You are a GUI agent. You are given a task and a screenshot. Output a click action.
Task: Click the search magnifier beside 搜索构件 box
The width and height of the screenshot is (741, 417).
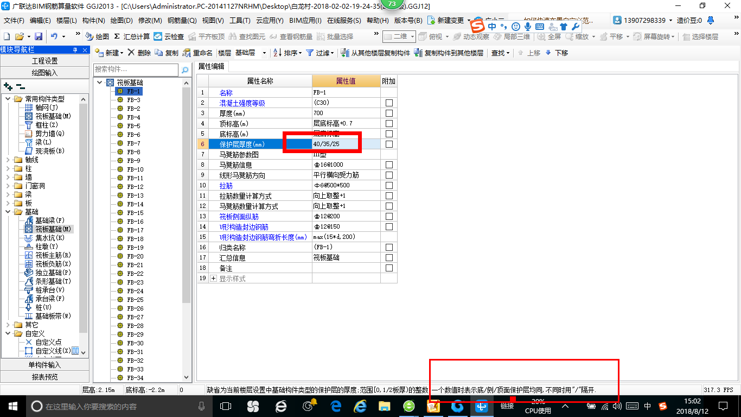coord(185,70)
